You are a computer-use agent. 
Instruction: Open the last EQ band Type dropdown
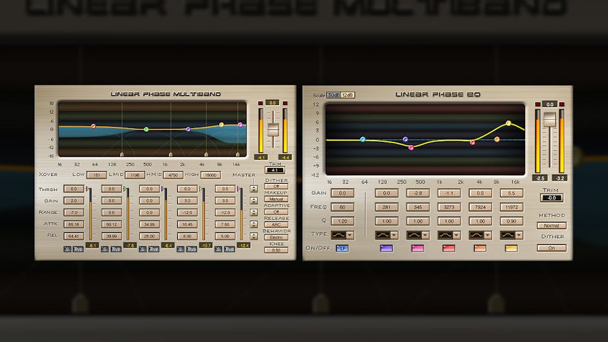pyautogui.click(x=519, y=234)
